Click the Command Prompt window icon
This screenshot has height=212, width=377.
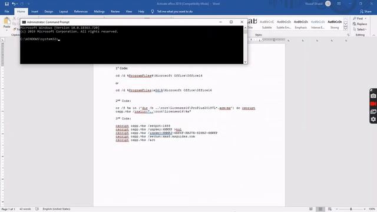tap(24, 22)
